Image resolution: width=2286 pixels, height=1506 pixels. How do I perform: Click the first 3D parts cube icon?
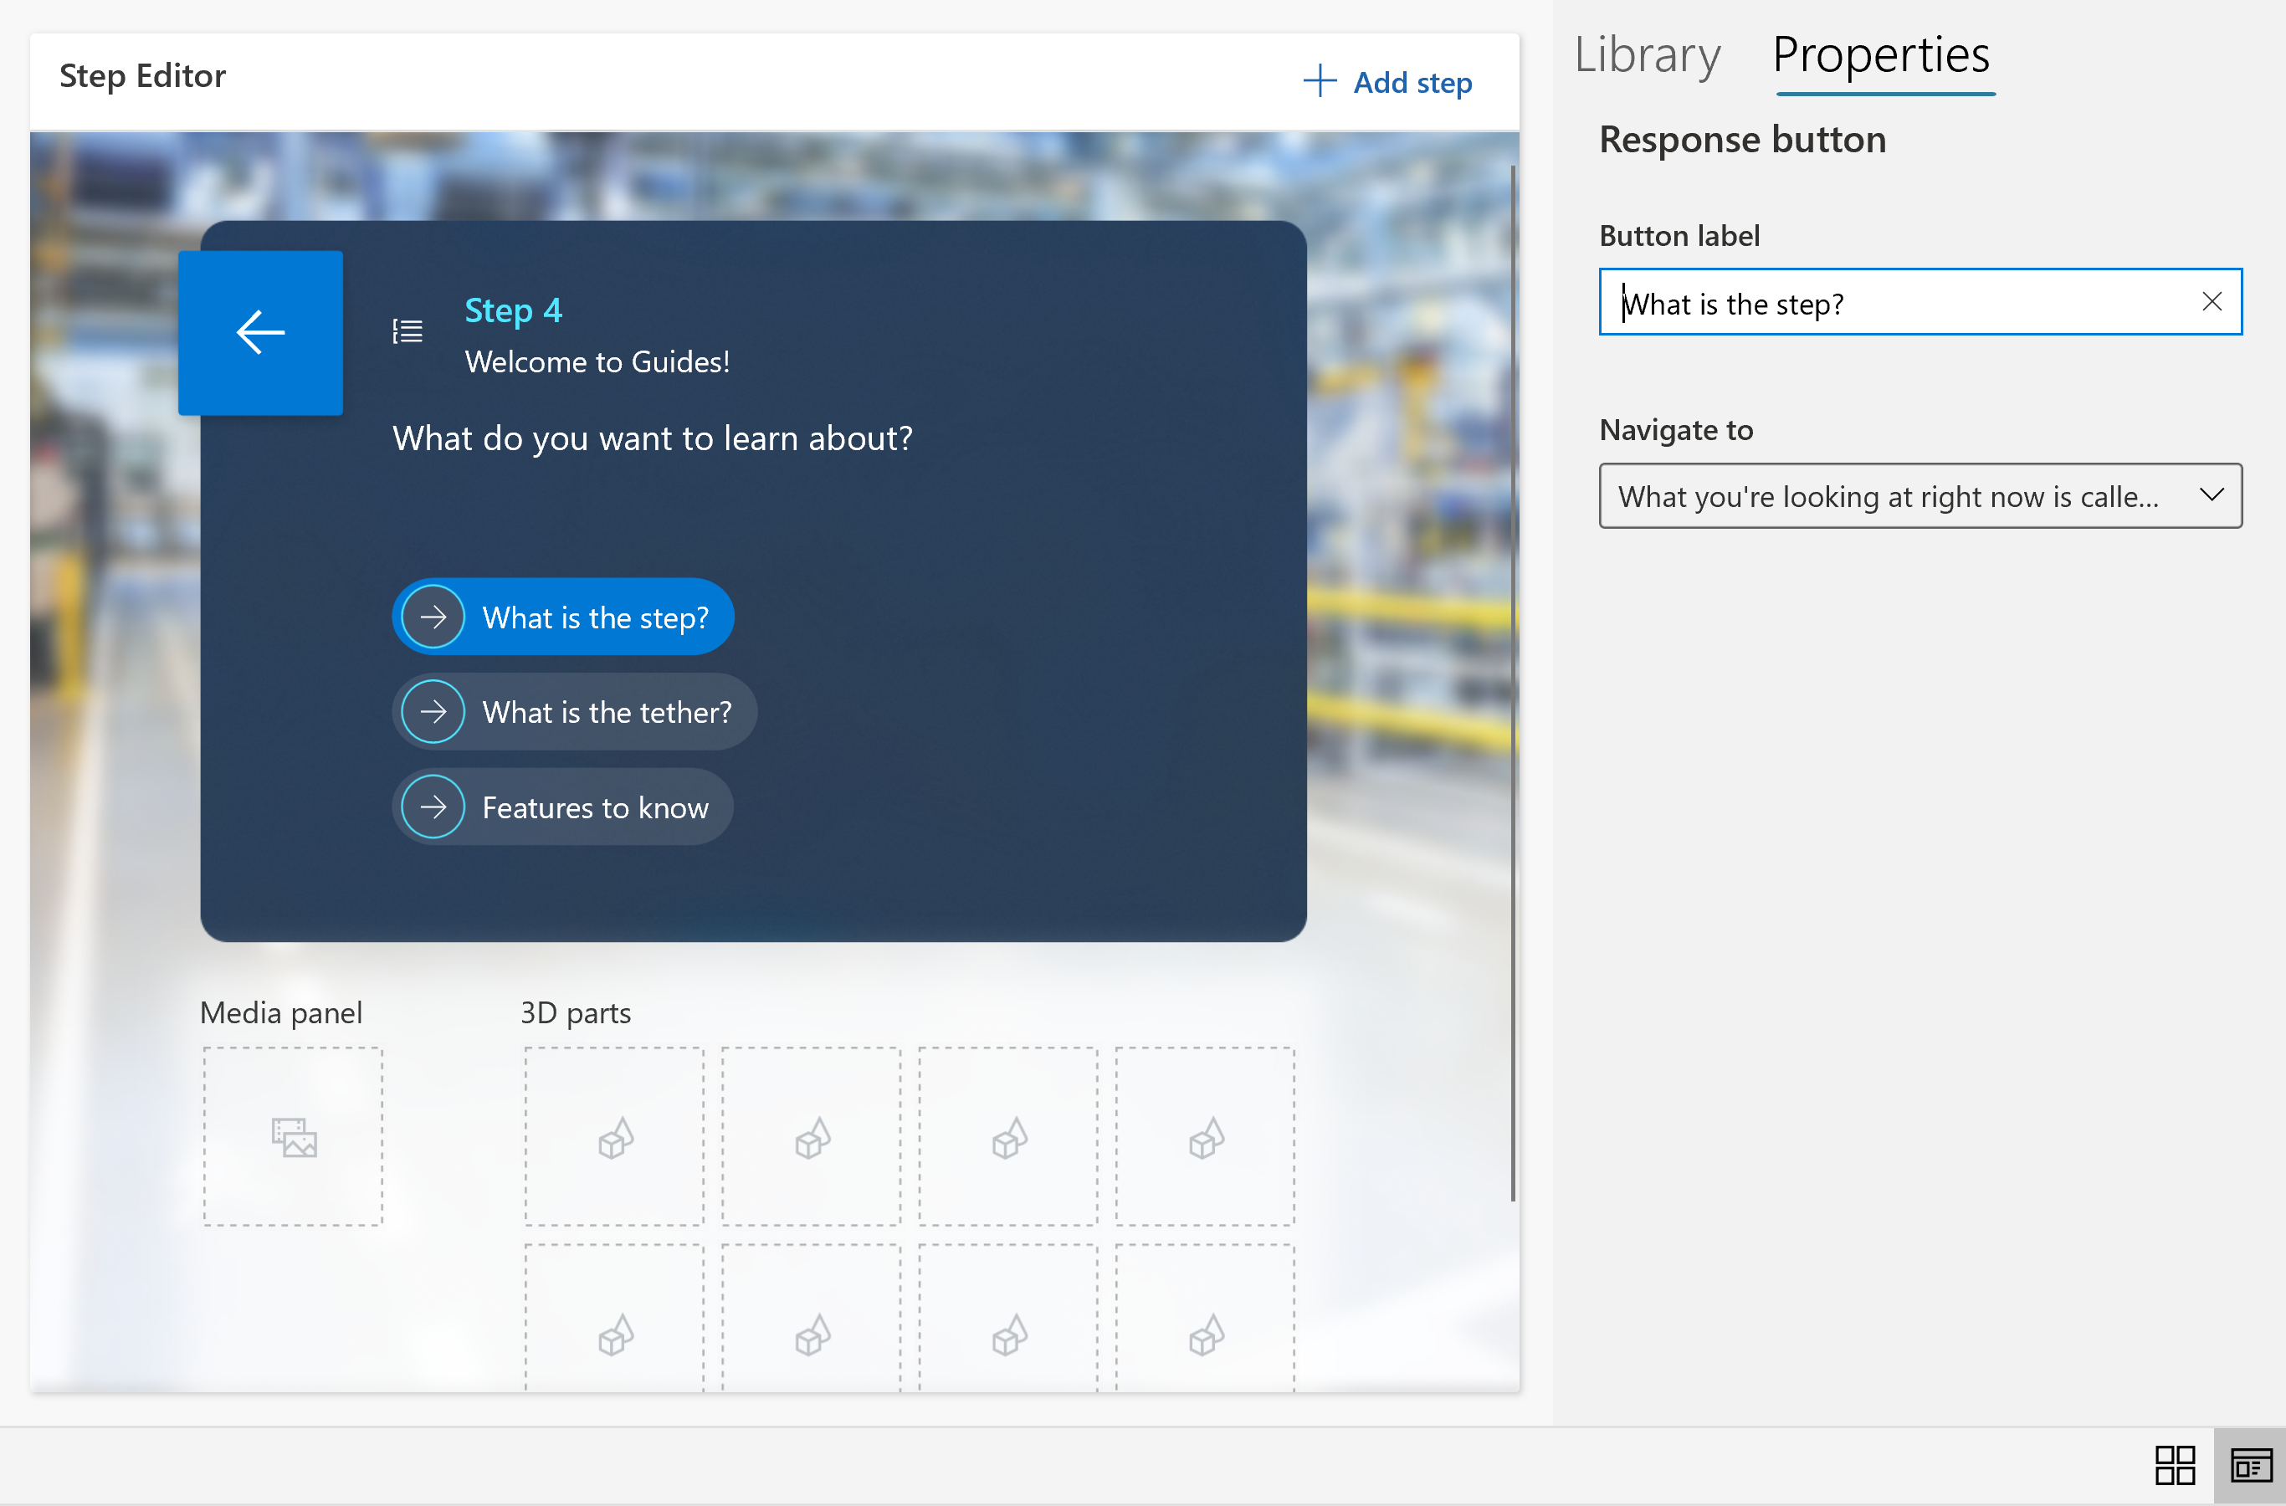coord(615,1136)
